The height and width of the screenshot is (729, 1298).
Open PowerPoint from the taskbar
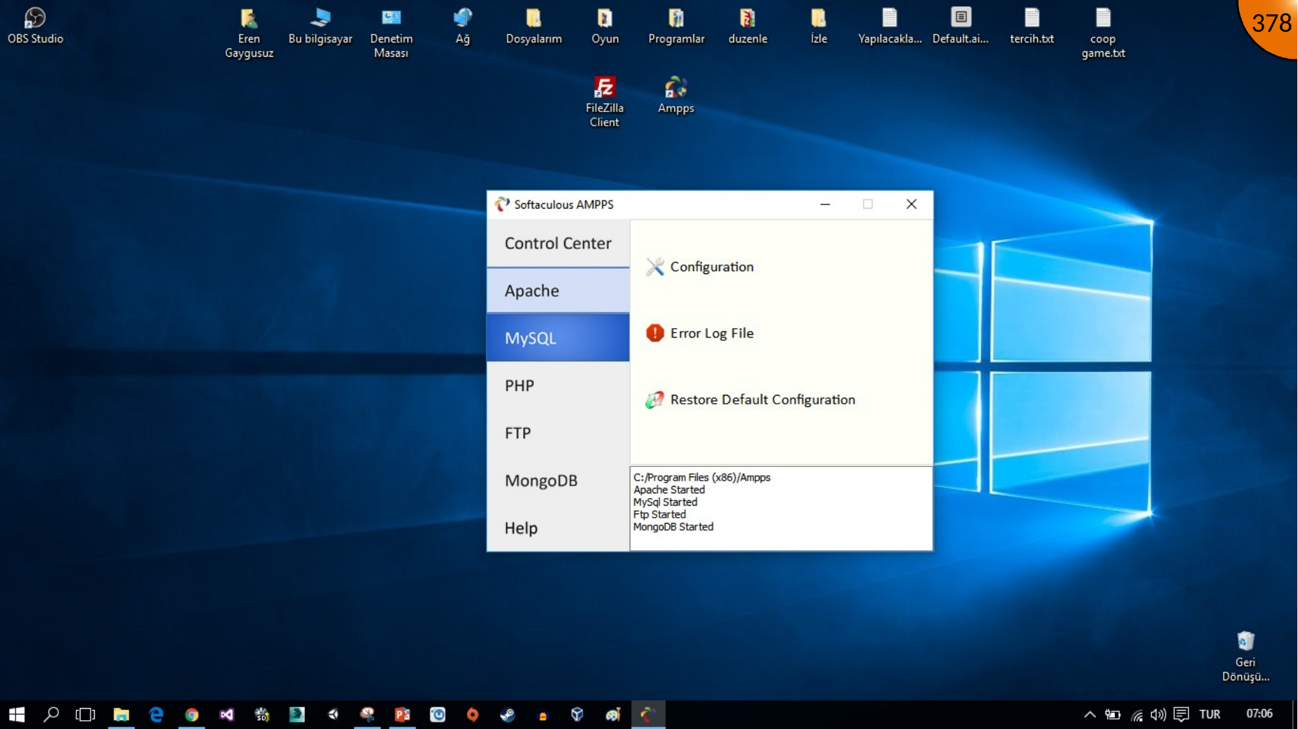403,714
